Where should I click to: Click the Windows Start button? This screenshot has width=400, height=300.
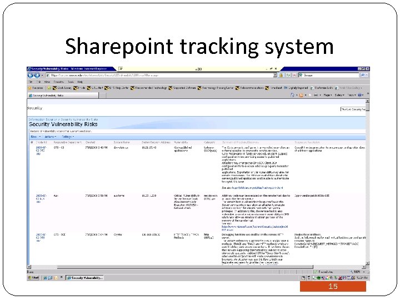coord(33,278)
